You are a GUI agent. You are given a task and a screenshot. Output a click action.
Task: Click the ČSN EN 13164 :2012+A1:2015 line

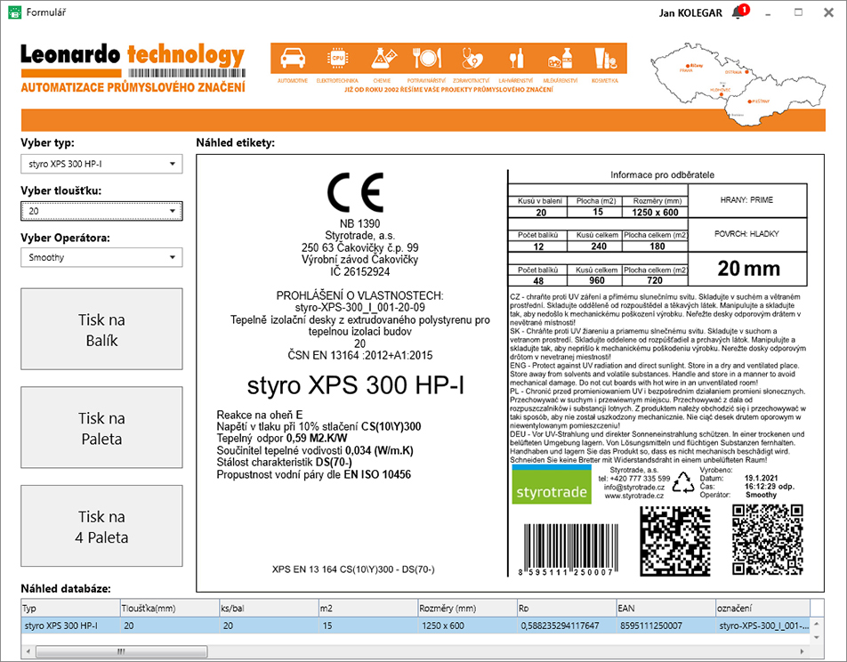359,356
